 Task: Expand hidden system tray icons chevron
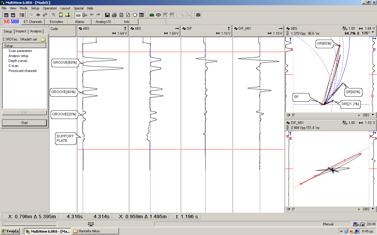[x=341, y=231]
